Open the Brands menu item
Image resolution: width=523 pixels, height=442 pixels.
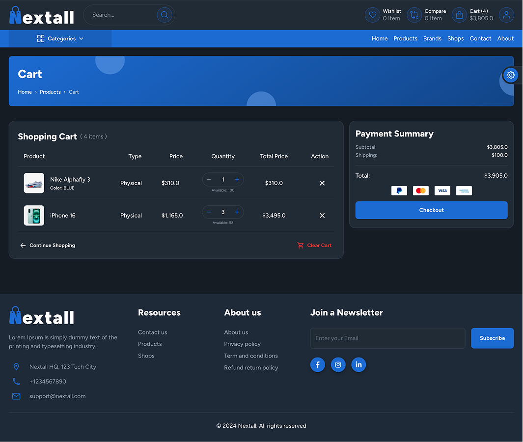pos(432,38)
